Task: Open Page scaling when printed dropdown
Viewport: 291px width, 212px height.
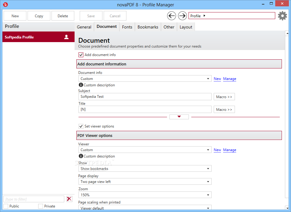Action: coord(145,208)
